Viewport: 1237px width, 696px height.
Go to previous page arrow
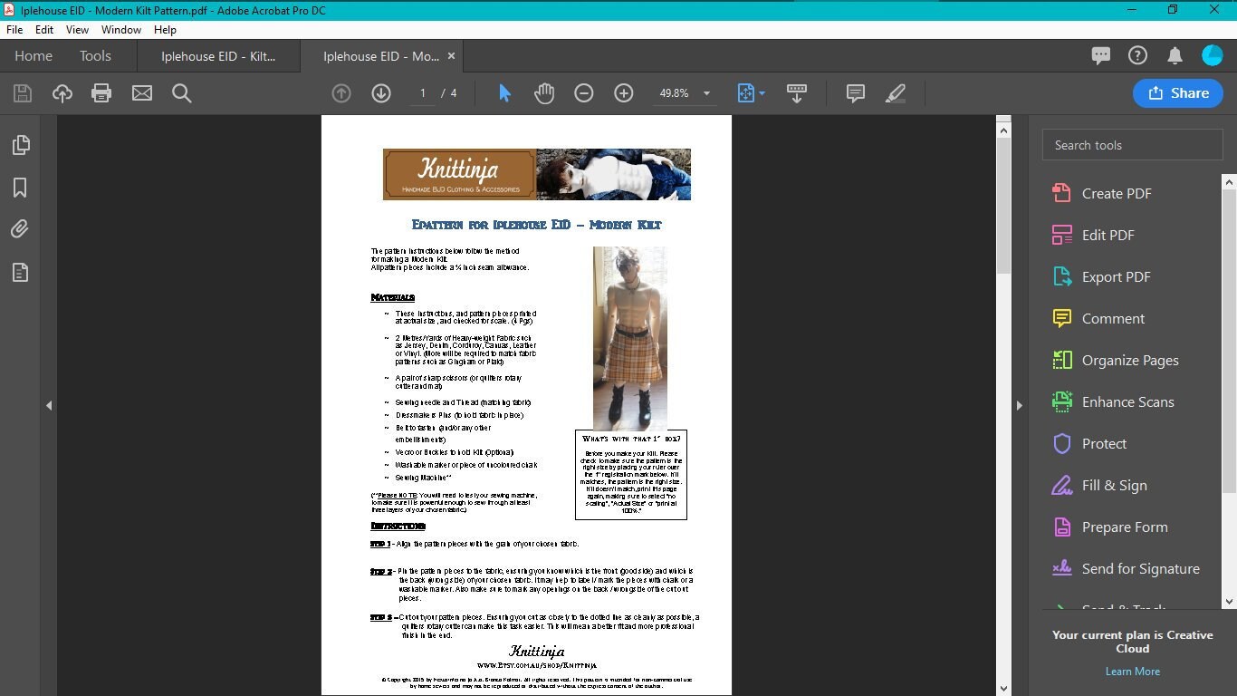[341, 93]
